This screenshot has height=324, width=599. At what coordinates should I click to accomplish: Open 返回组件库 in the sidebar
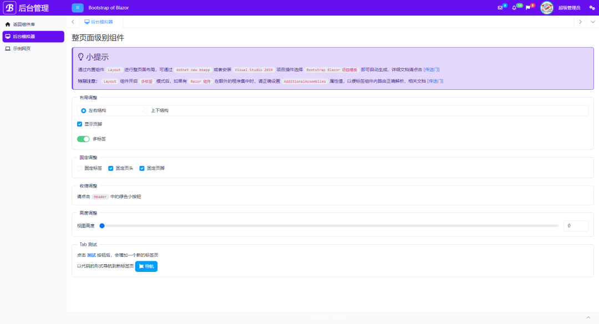(x=33, y=24)
